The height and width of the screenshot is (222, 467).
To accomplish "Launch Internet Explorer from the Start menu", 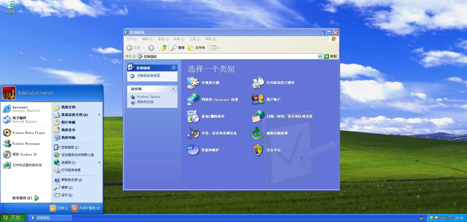I will tap(26, 109).
